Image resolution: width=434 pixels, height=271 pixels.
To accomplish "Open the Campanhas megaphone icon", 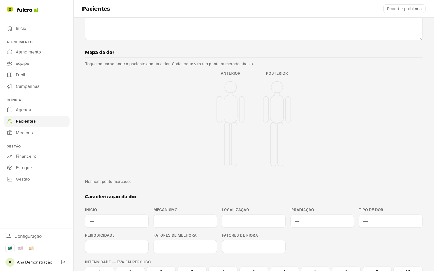I will (x=10, y=86).
